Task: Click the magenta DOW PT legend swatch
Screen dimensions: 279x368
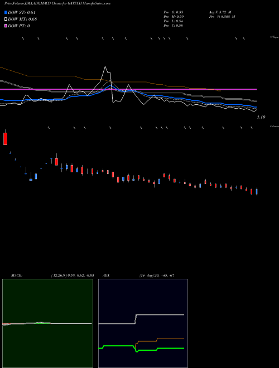Action: point(6,26)
